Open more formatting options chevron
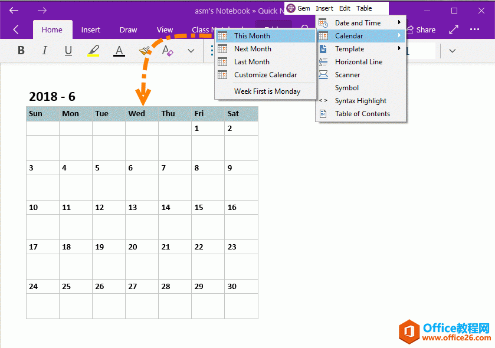The height and width of the screenshot is (348, 495). tap(191, 51)
